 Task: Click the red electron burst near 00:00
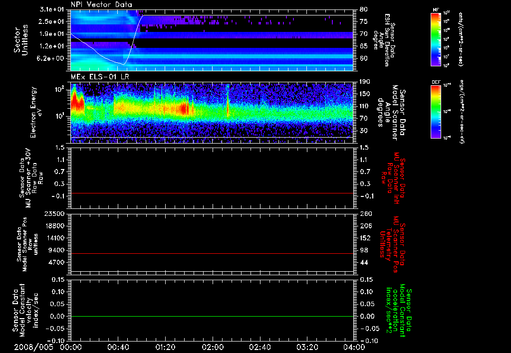click(77, 102)
